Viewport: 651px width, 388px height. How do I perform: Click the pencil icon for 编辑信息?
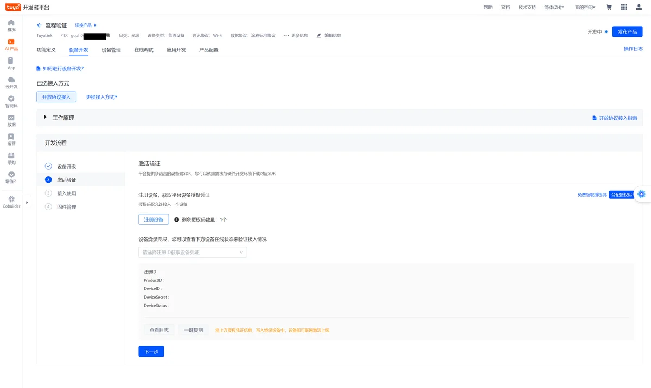[319, 36]
